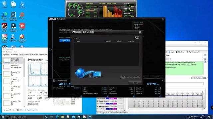This screenshot has height=119, width=213.
Task: Collapse Task Manager with Kevesebb részlet
Action: (x=9, y=110)
